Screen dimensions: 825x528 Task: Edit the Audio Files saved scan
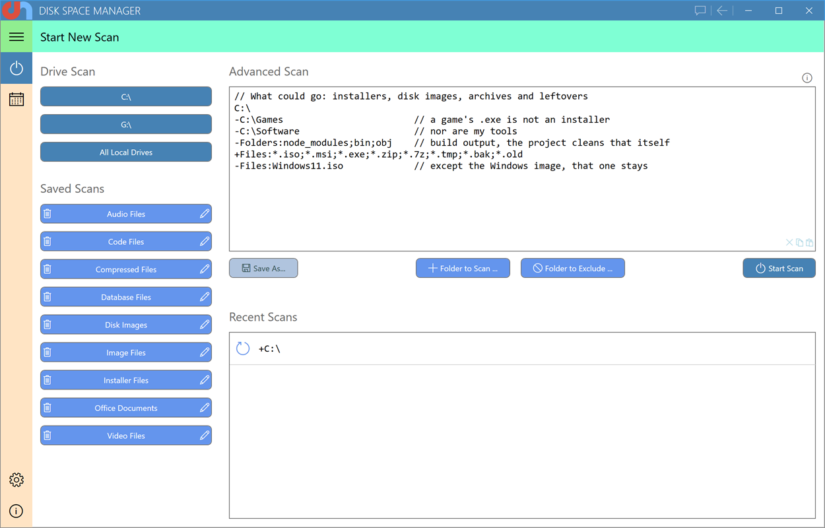click(x=205, y=214)
